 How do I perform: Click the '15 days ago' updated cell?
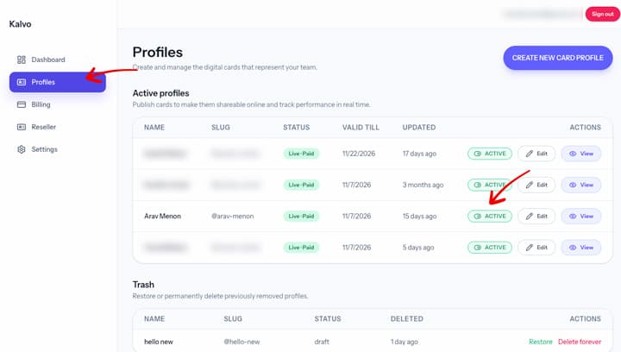tap(419, 217)
